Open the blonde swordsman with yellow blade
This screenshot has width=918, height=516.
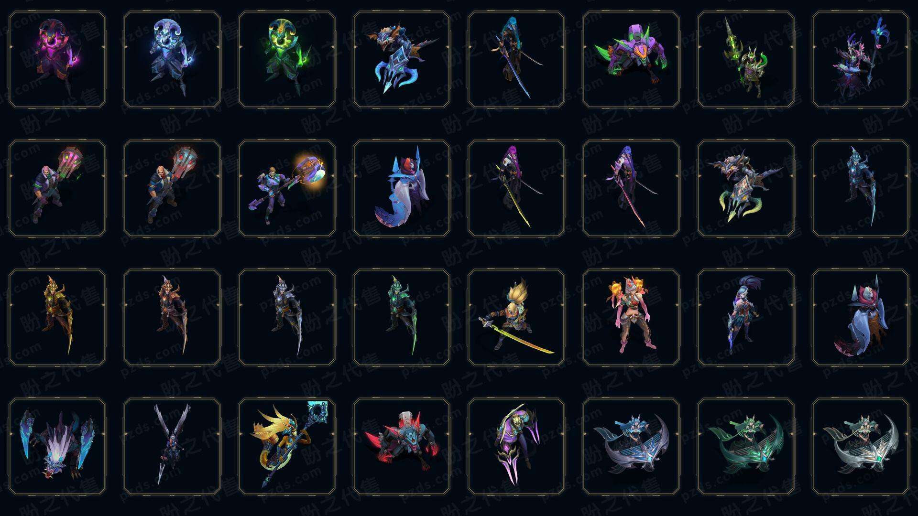[x=516, y=317]
